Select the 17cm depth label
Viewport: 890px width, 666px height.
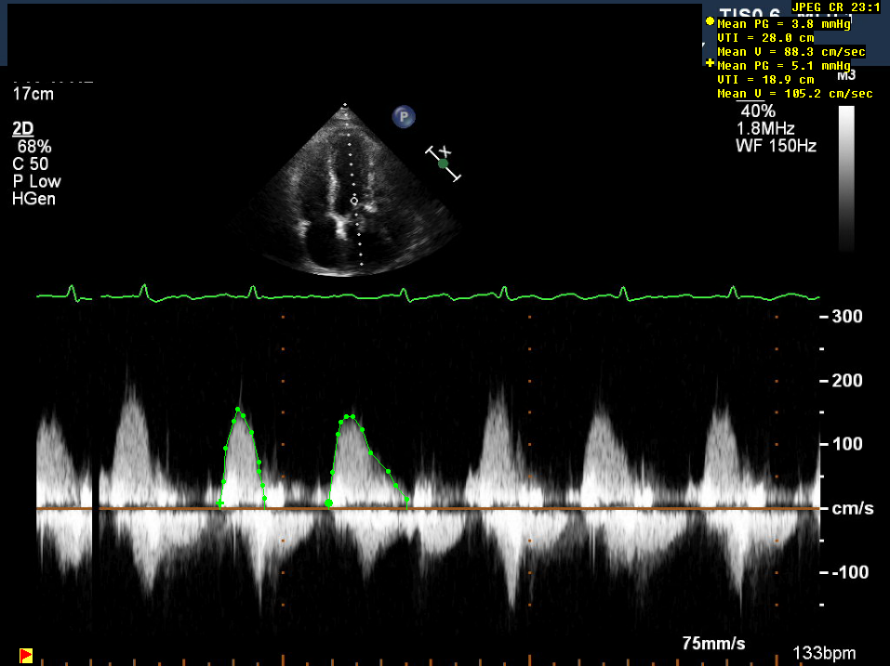point(32,95)
